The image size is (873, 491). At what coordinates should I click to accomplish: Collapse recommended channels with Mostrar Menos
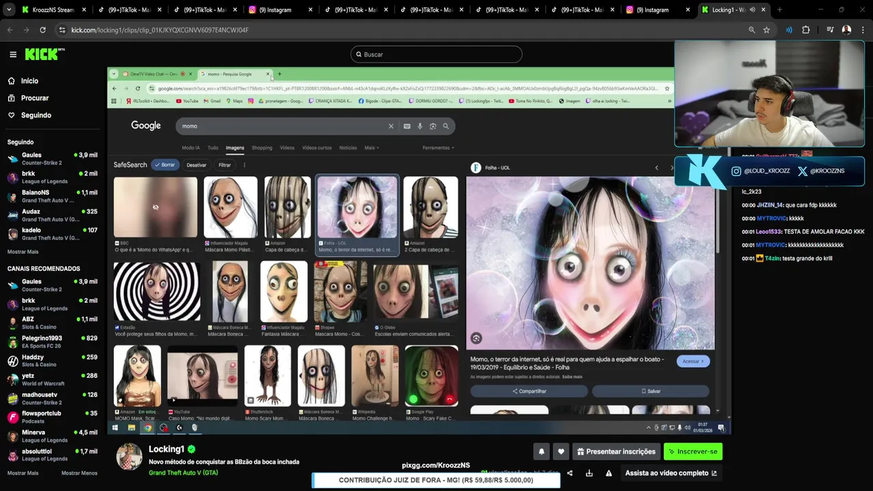[79, 473]
